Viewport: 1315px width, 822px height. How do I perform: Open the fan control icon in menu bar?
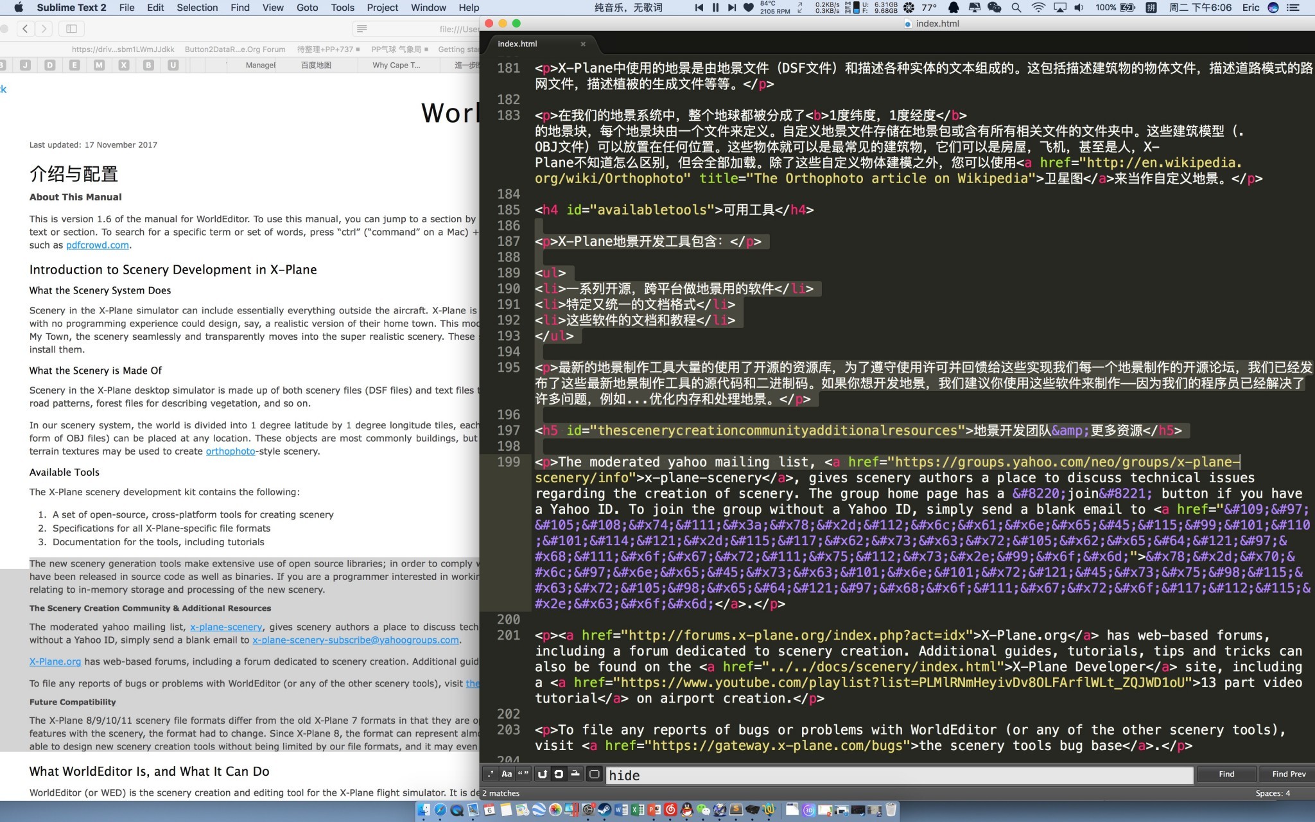click(909, 8)
